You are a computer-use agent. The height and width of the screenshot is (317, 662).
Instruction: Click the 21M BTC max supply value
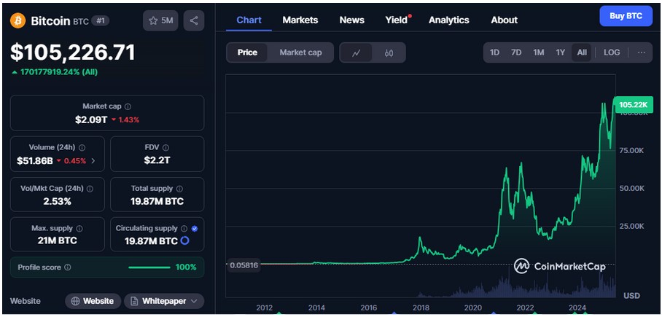click(57, 241)
